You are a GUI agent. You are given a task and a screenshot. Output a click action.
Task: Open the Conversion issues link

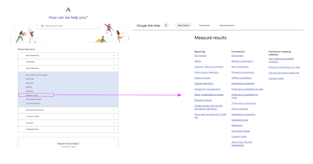[241, 131]
